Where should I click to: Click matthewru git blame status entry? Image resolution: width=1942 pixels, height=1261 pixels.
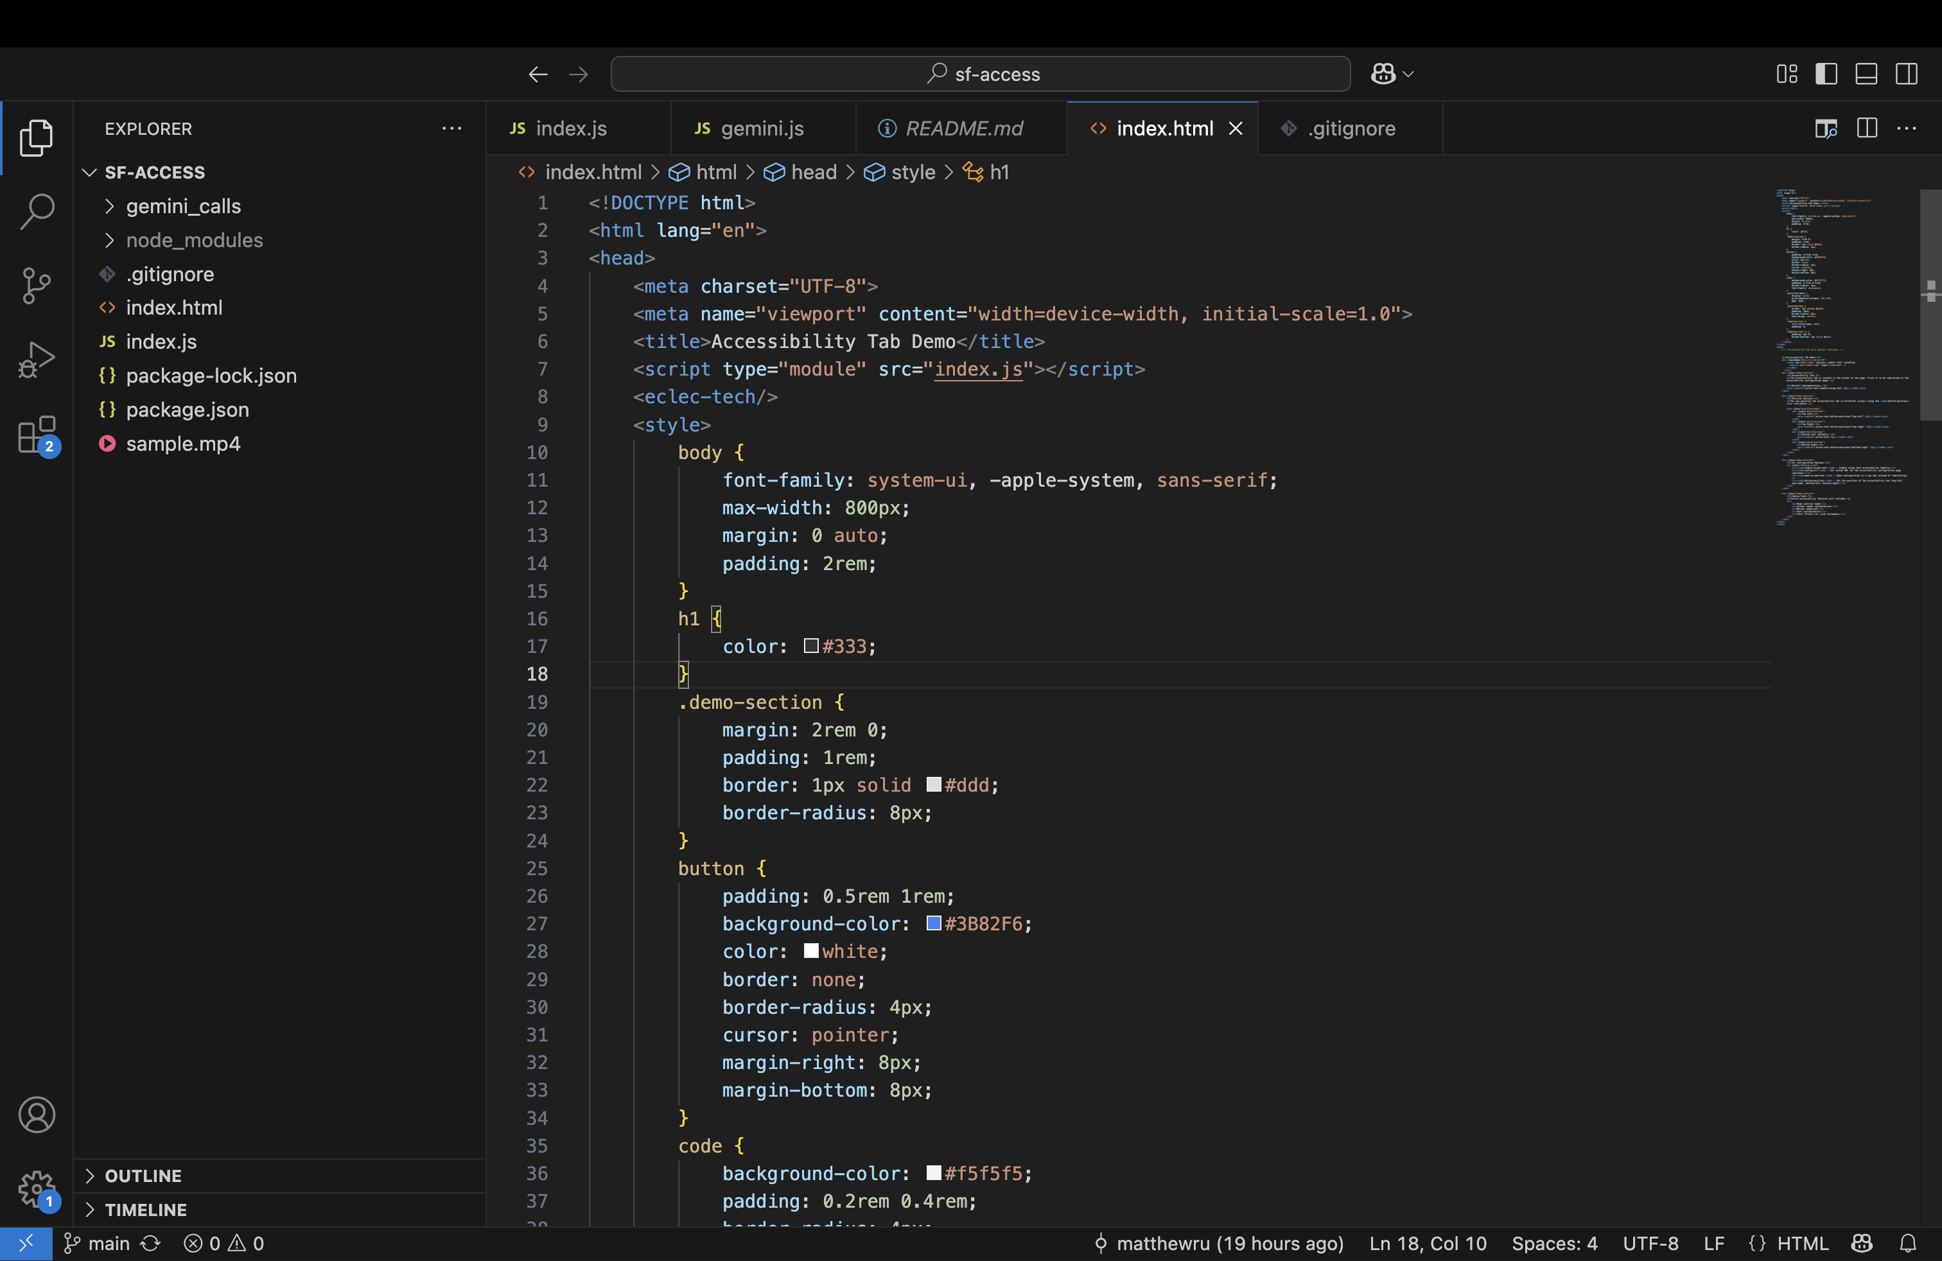point(1218,1243)
